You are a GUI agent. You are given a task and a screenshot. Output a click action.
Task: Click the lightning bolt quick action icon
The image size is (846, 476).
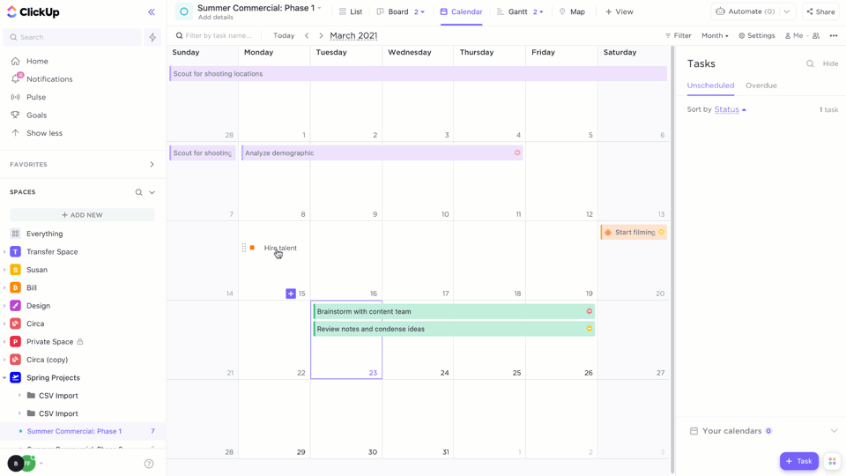point(152,37)
